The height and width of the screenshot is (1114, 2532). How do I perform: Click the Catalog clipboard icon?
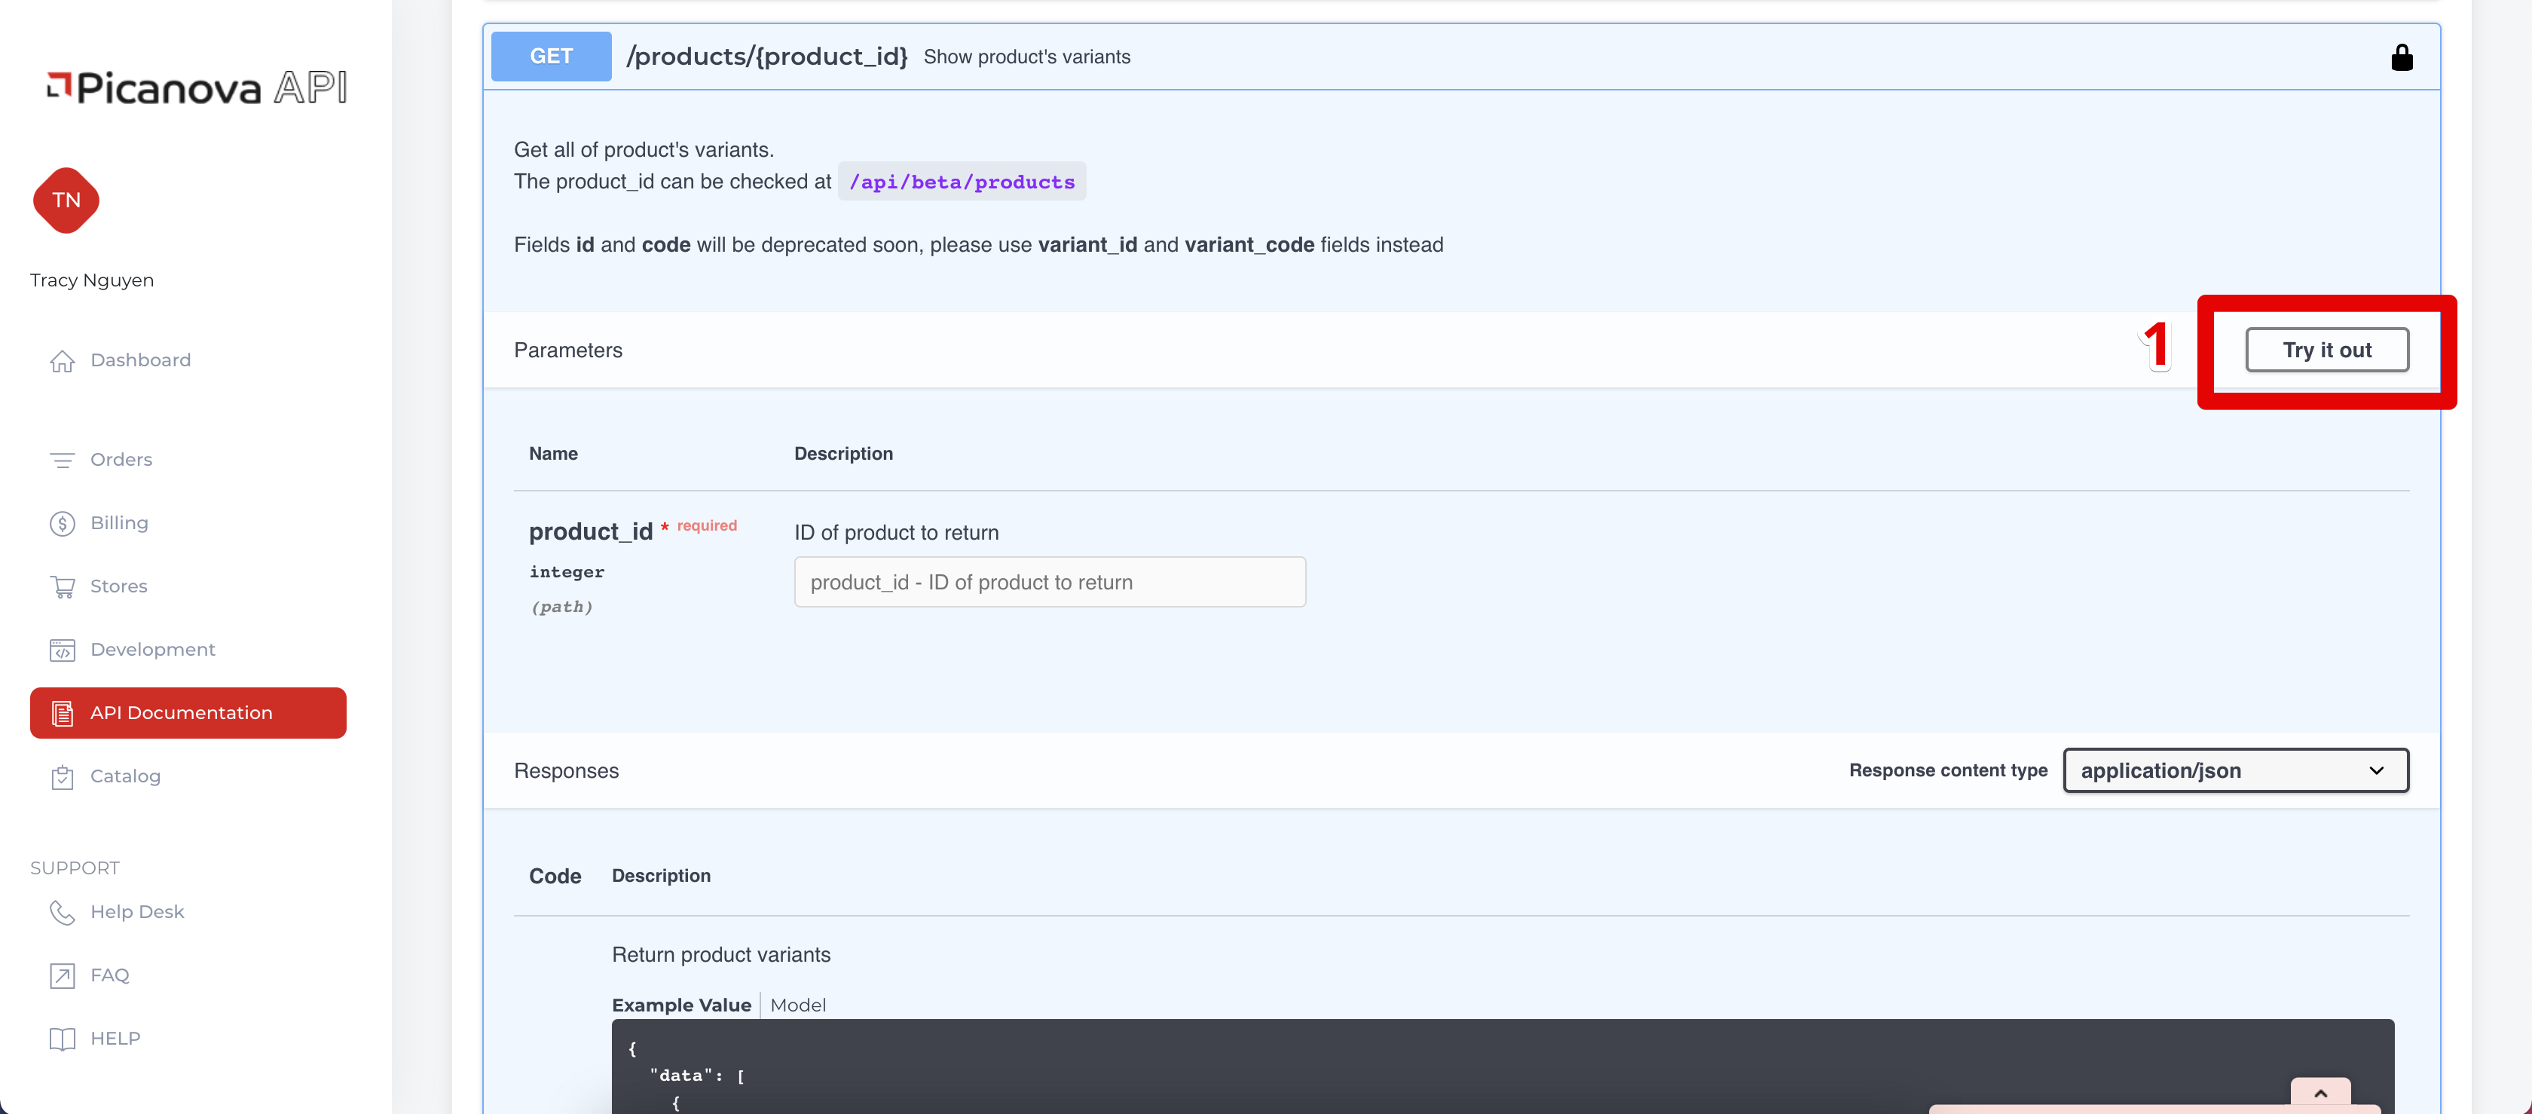point(62,777)
